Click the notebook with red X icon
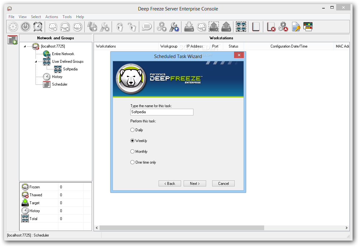This screenshot has width=359, height=247. click(x=271, y=27)
